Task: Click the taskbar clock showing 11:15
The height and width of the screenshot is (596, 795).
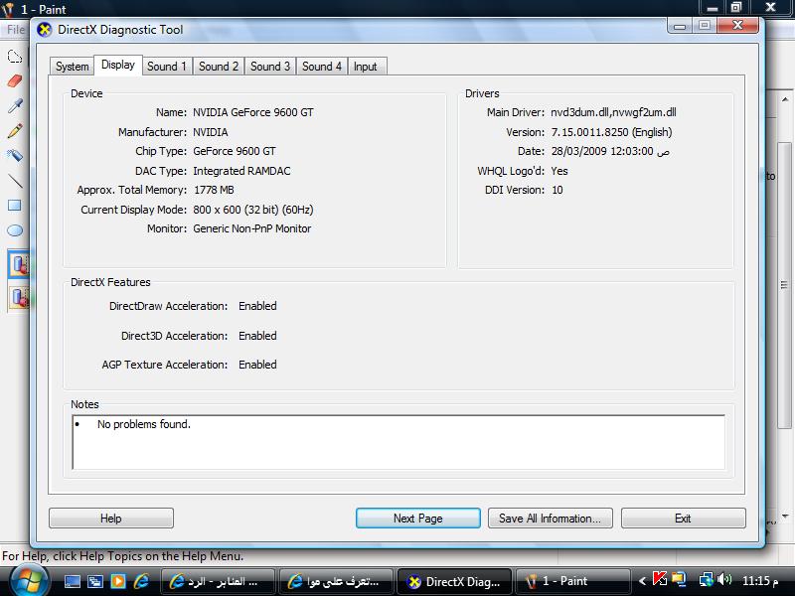Action: (760, 581)
